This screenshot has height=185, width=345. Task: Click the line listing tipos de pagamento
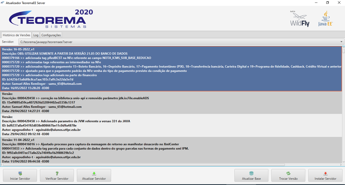(x=172, y=67)
